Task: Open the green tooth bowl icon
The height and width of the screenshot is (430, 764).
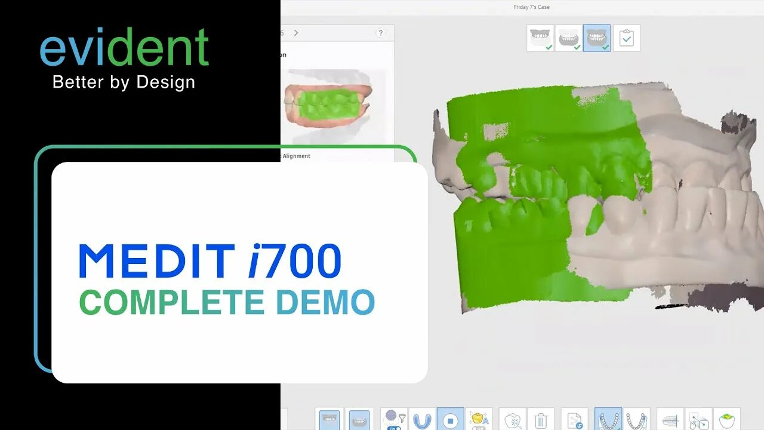Action: click(727, 420)
